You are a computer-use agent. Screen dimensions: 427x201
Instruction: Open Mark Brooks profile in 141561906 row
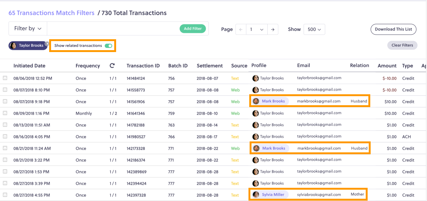pyautogui.click(x=273, y=101)
